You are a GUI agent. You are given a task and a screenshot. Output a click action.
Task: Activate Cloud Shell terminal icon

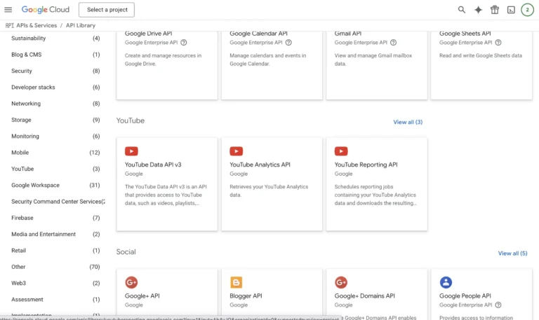(x=511, y=10)
